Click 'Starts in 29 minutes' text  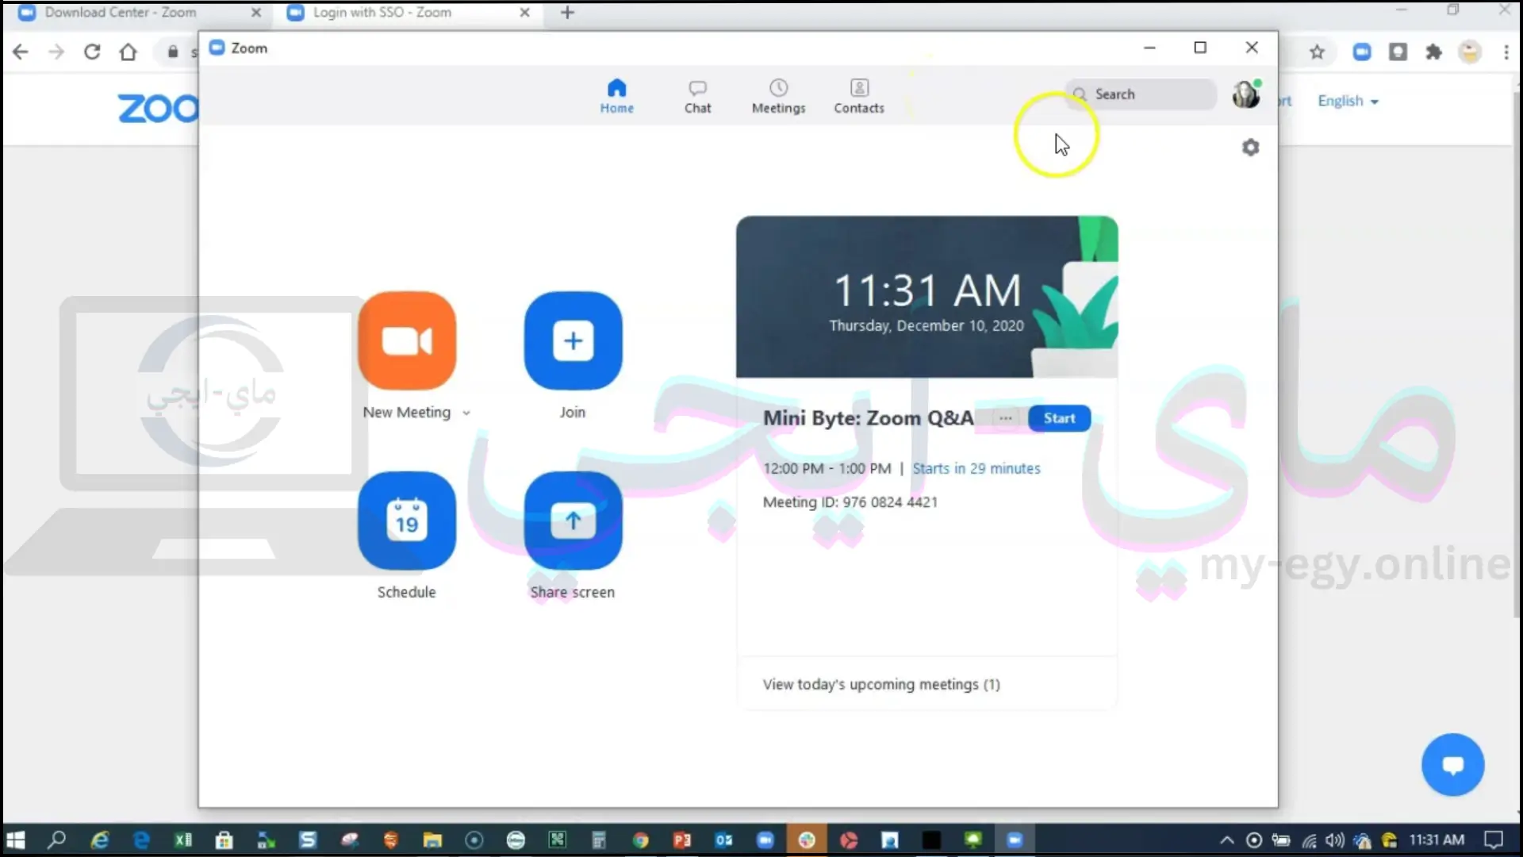click(x=976, y=468)
